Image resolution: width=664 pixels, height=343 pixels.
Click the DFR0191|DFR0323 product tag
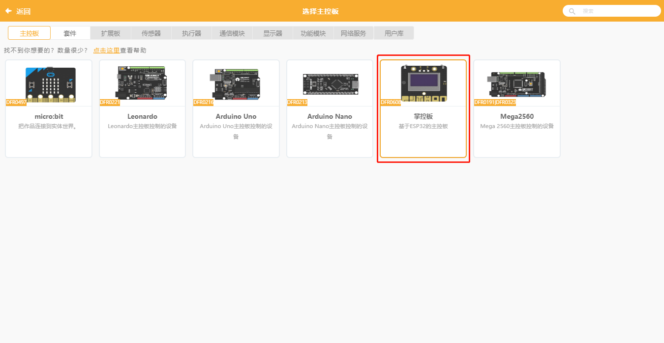pyautogui.click(x=495, y=102)
